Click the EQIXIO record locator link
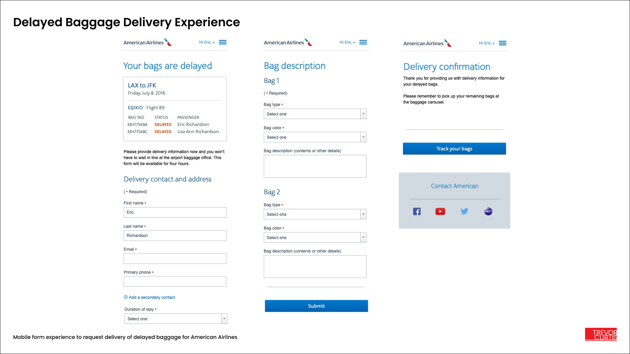 pyautogui.click(x=135, y=108)
